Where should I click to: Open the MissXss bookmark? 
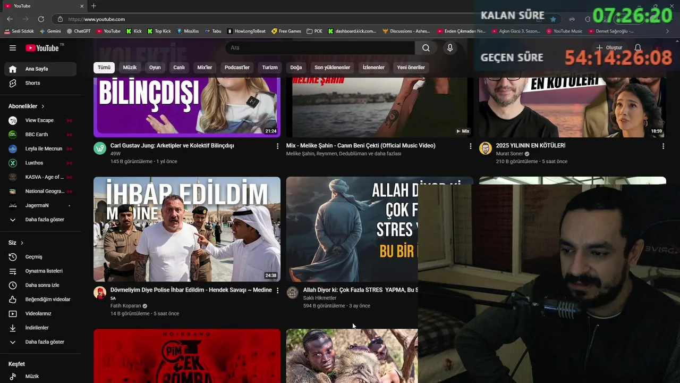pyautogui.click(x=188, y=31)
